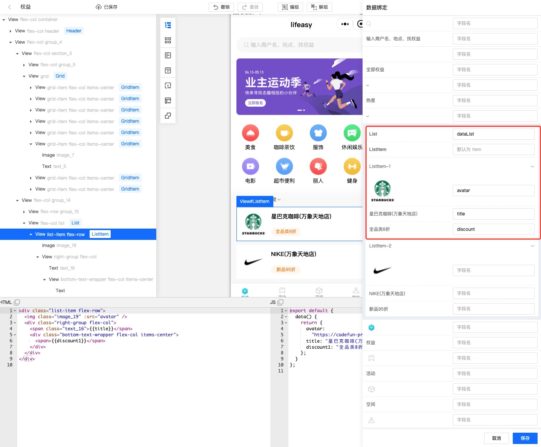This screenshot has width=541, height=447.
Task: Click the List tag badge in tree
Action: click(75, 223)
